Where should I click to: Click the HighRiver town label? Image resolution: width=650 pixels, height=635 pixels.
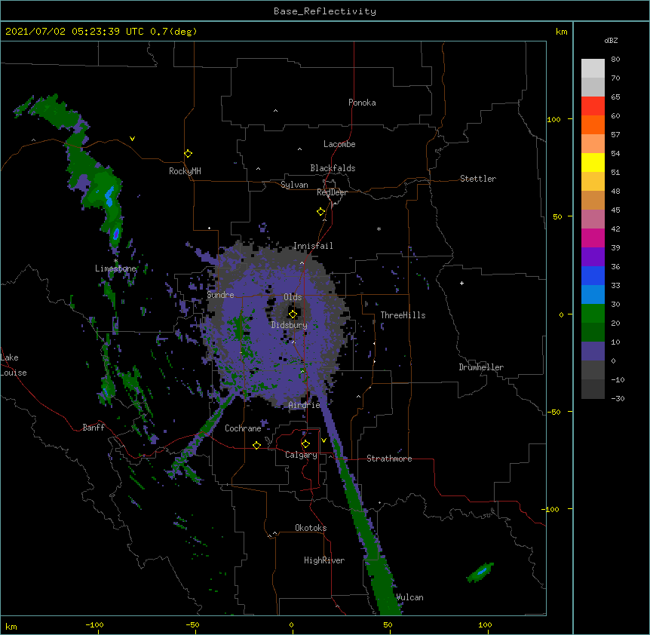pyautogui.click(x=324, y=560)
